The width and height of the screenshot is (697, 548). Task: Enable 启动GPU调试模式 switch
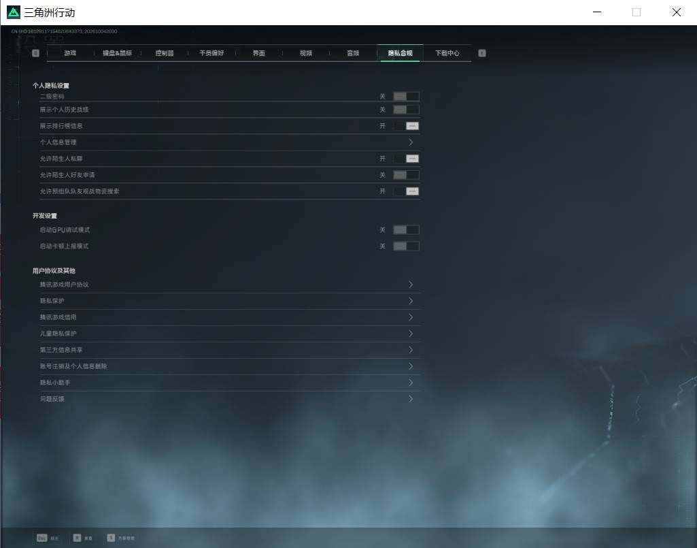pos(406,229)
